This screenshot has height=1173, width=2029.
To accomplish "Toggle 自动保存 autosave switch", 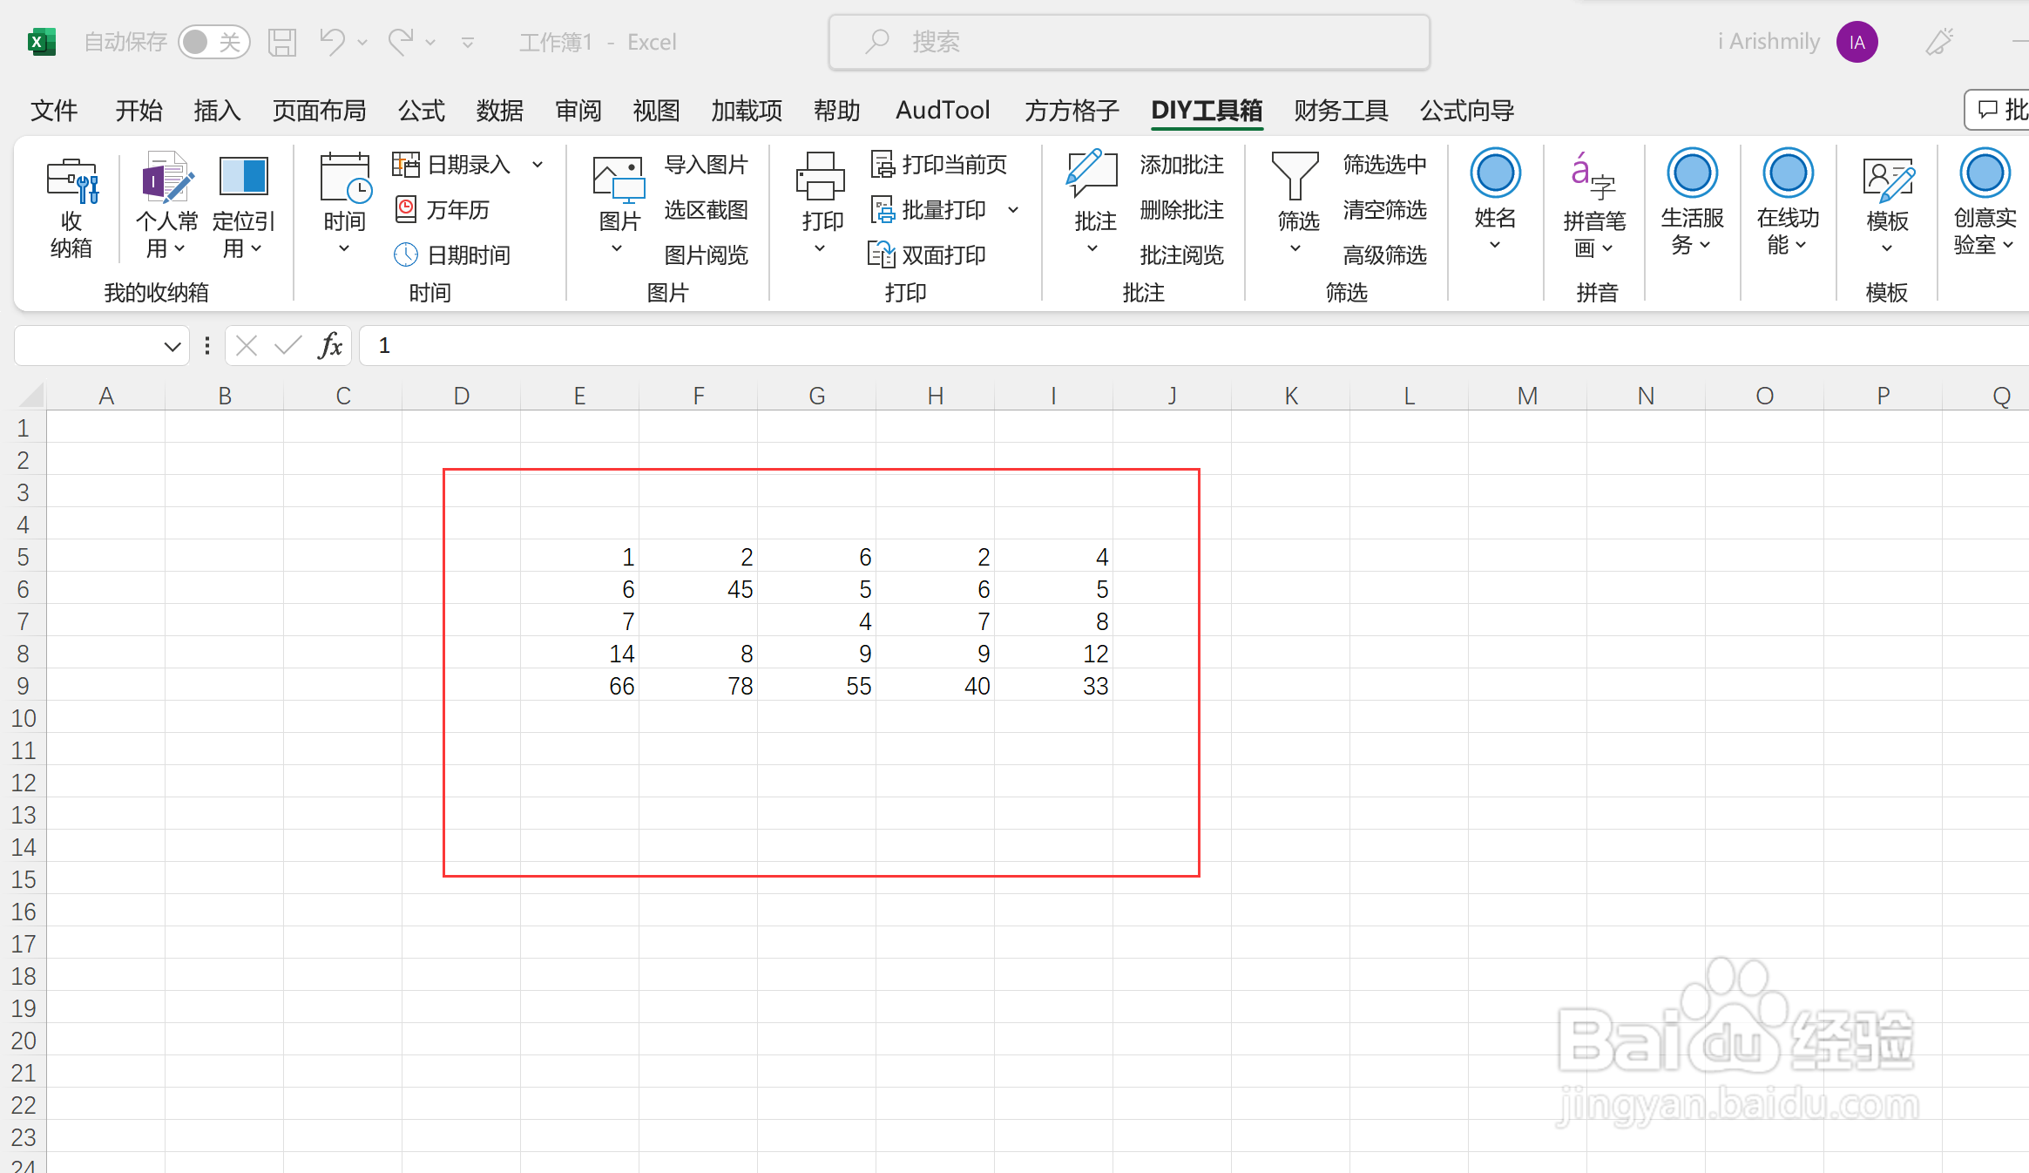I will 214,41.
